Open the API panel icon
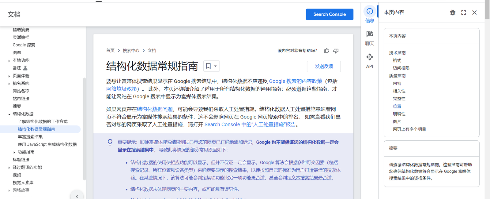 pyautogui.click(x=370, y=57)
